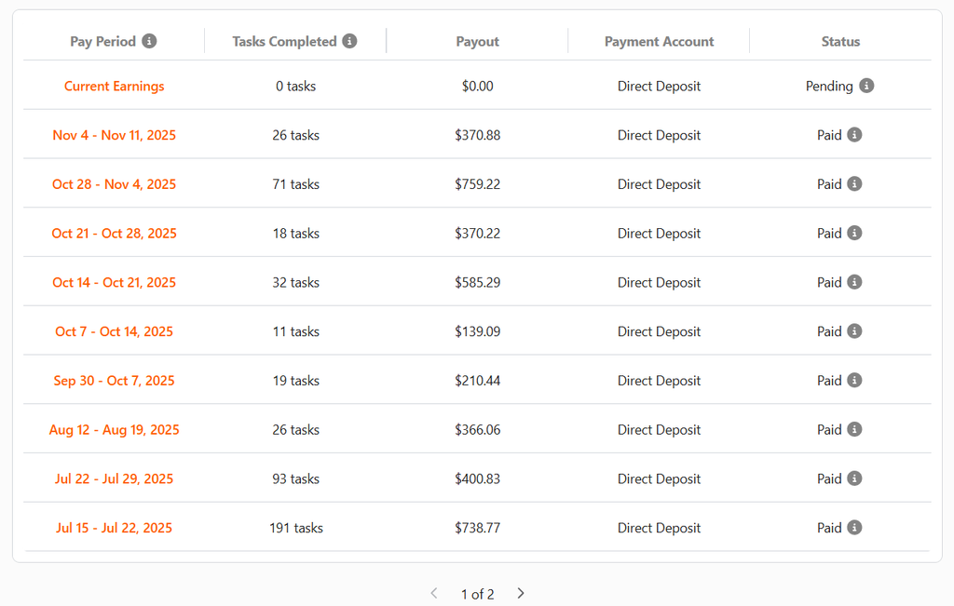
Task: Click the 71 tasks cell
Action: pyautogui.click(x=295, y=184)
